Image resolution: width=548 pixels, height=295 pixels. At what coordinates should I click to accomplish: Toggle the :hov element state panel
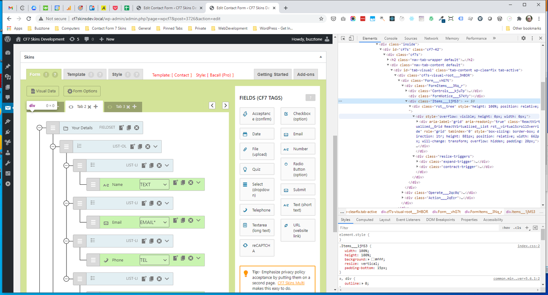point(506,228)
